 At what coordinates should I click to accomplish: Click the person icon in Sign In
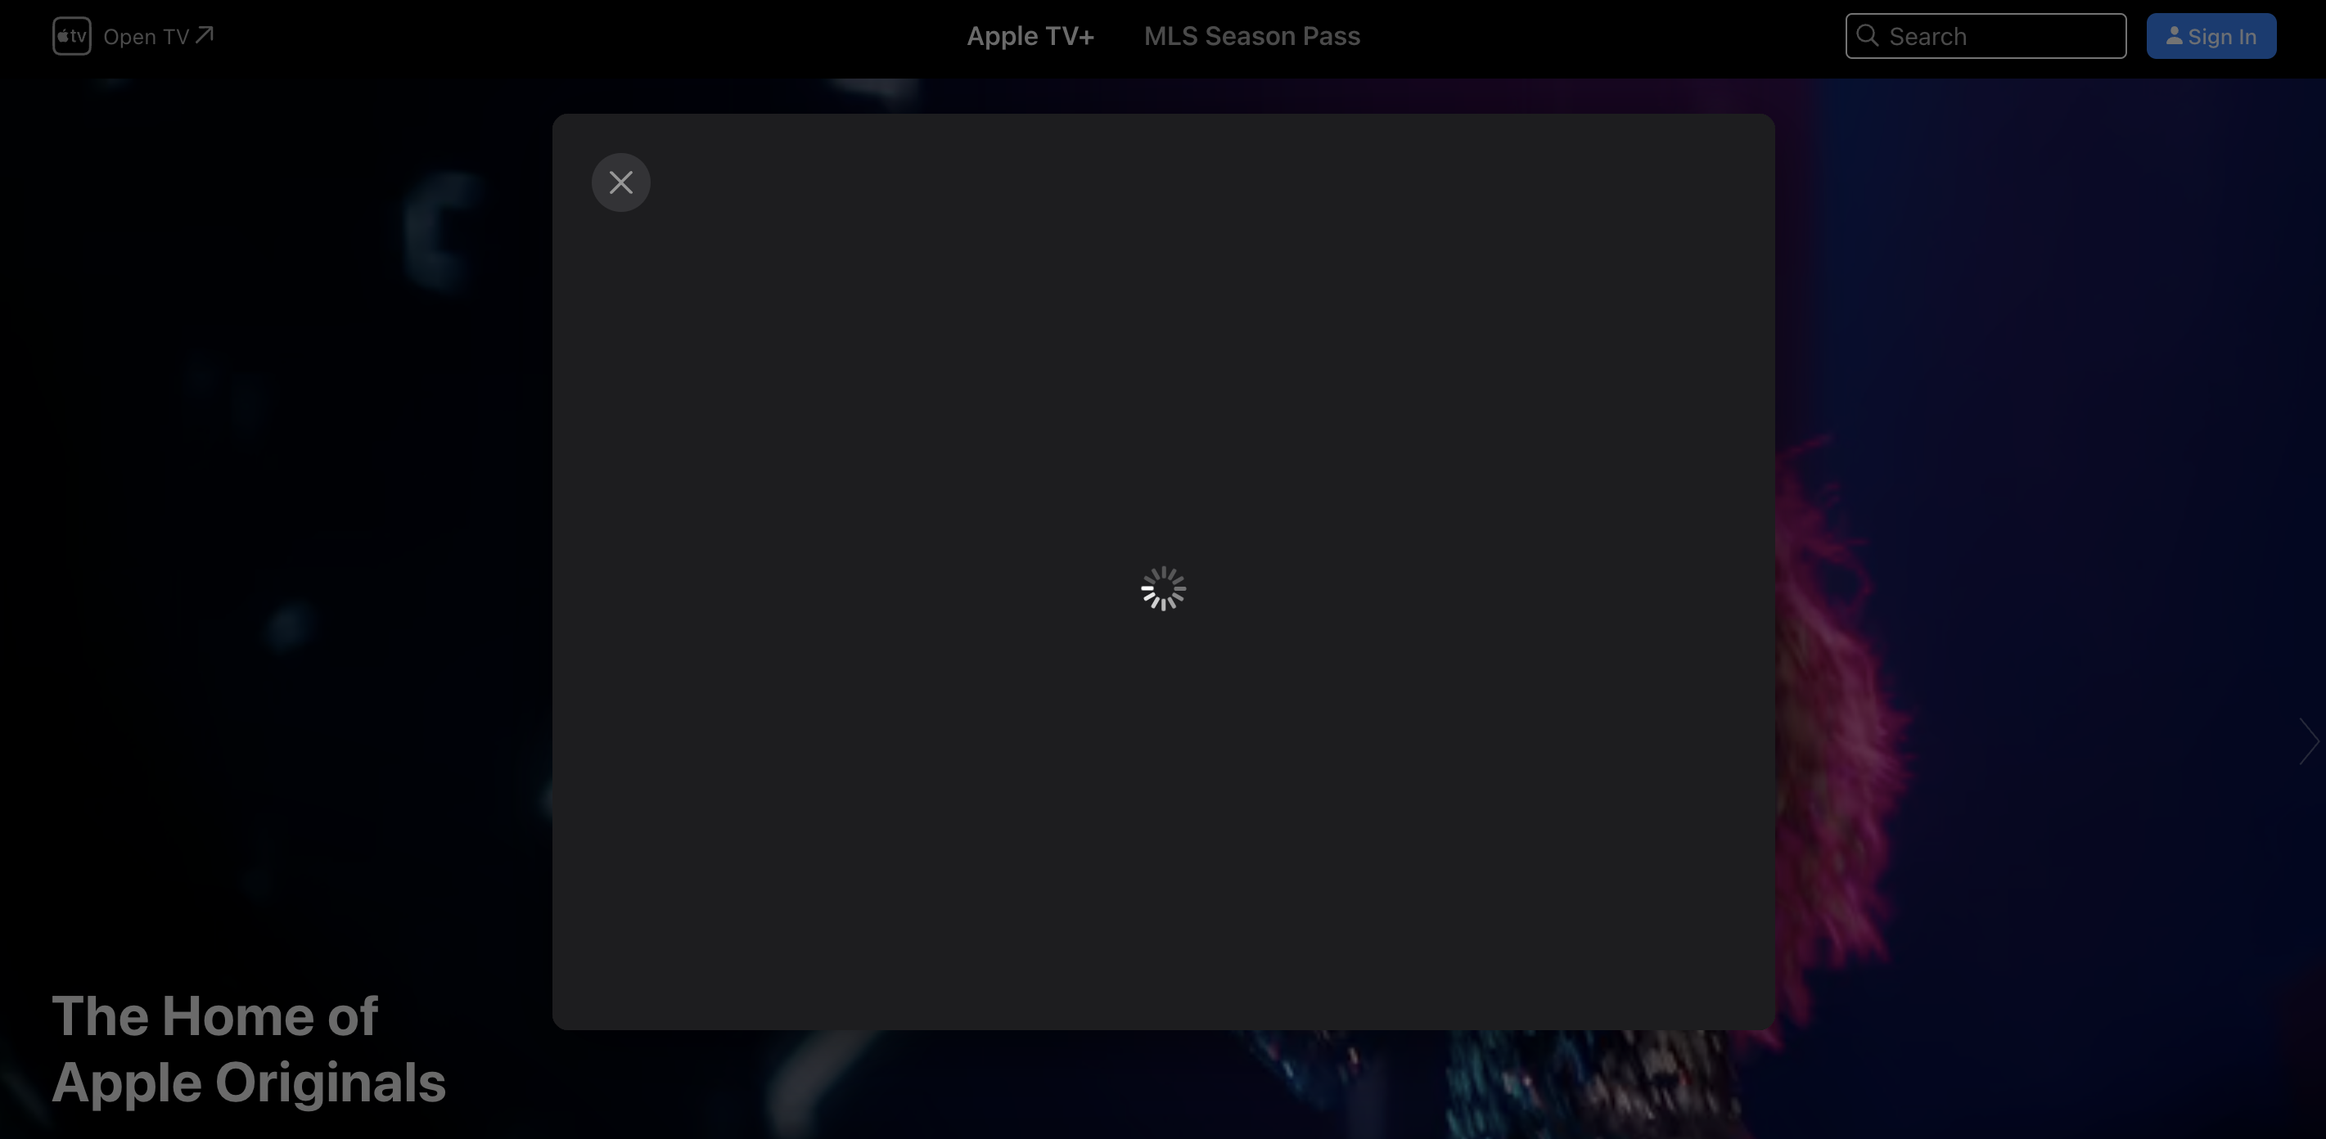[x=2175, y=35]
